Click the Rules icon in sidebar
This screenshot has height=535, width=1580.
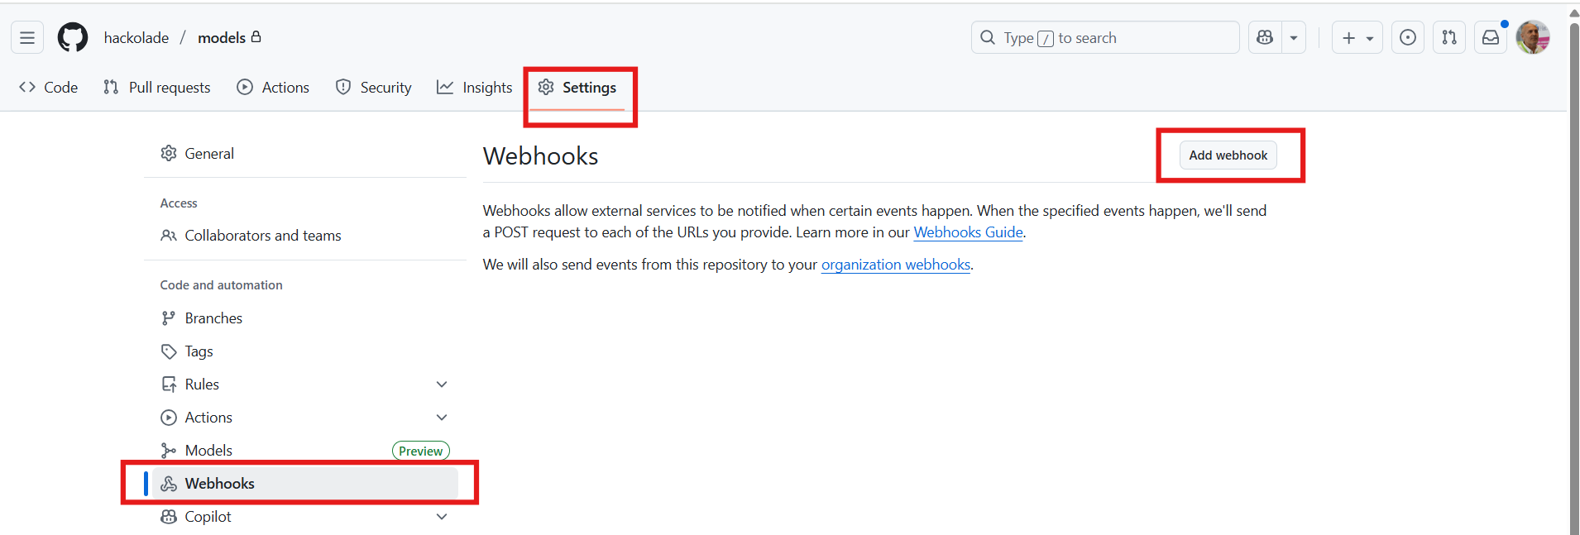pos(169,385)
